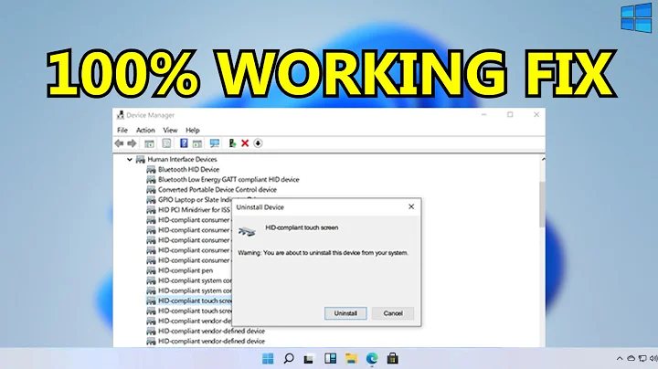Open the Windows Start menu
The height and width of the screenshot is (369, 658).
pyautogui.click(x=268, y=359)
